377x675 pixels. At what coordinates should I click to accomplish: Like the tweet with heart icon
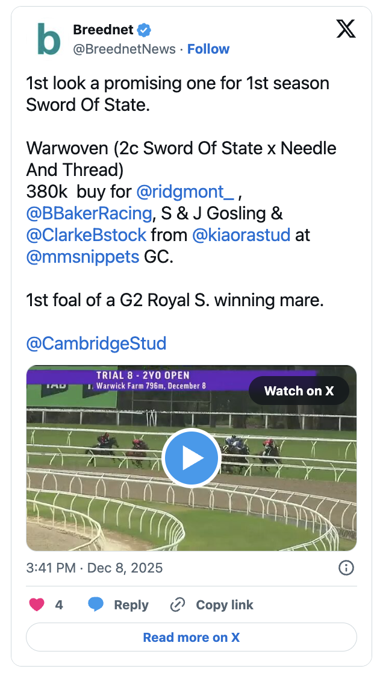pyautogui.click(x=37, y=605)
